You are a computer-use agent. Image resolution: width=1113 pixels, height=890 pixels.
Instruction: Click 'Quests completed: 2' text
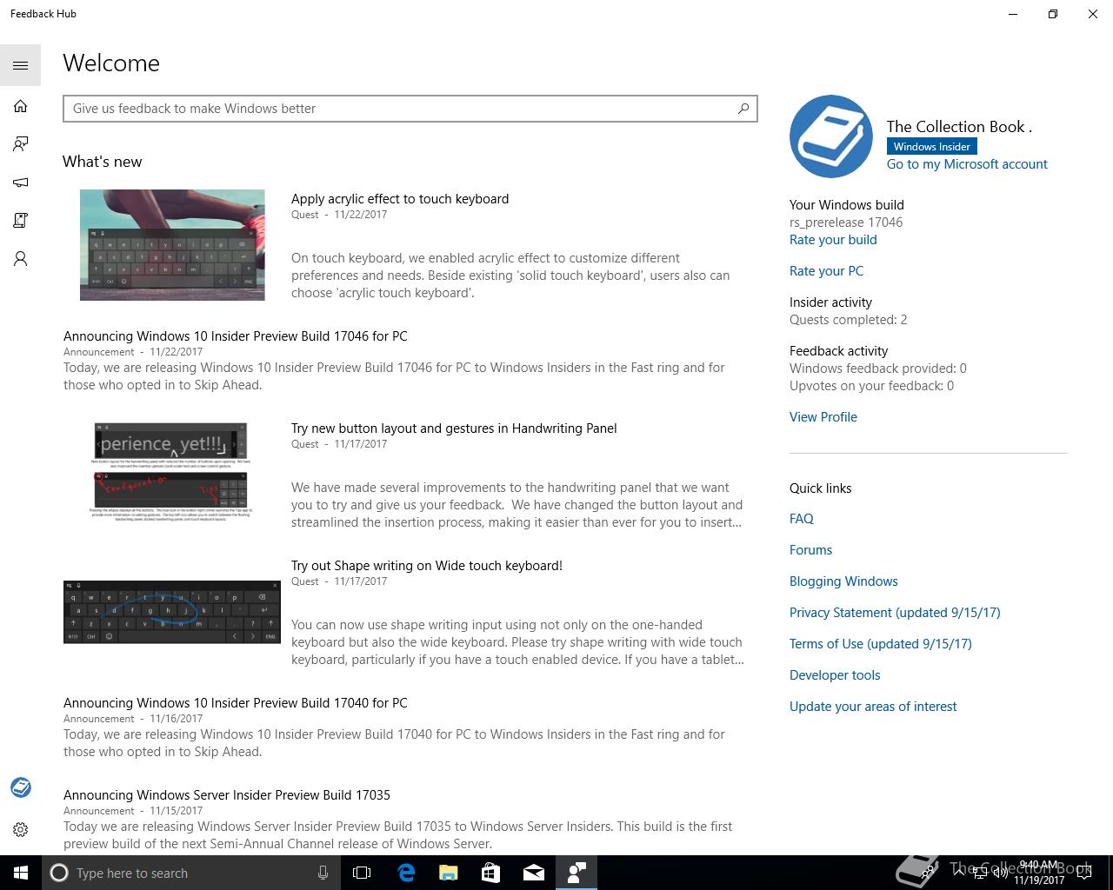(x=848, y=320)
